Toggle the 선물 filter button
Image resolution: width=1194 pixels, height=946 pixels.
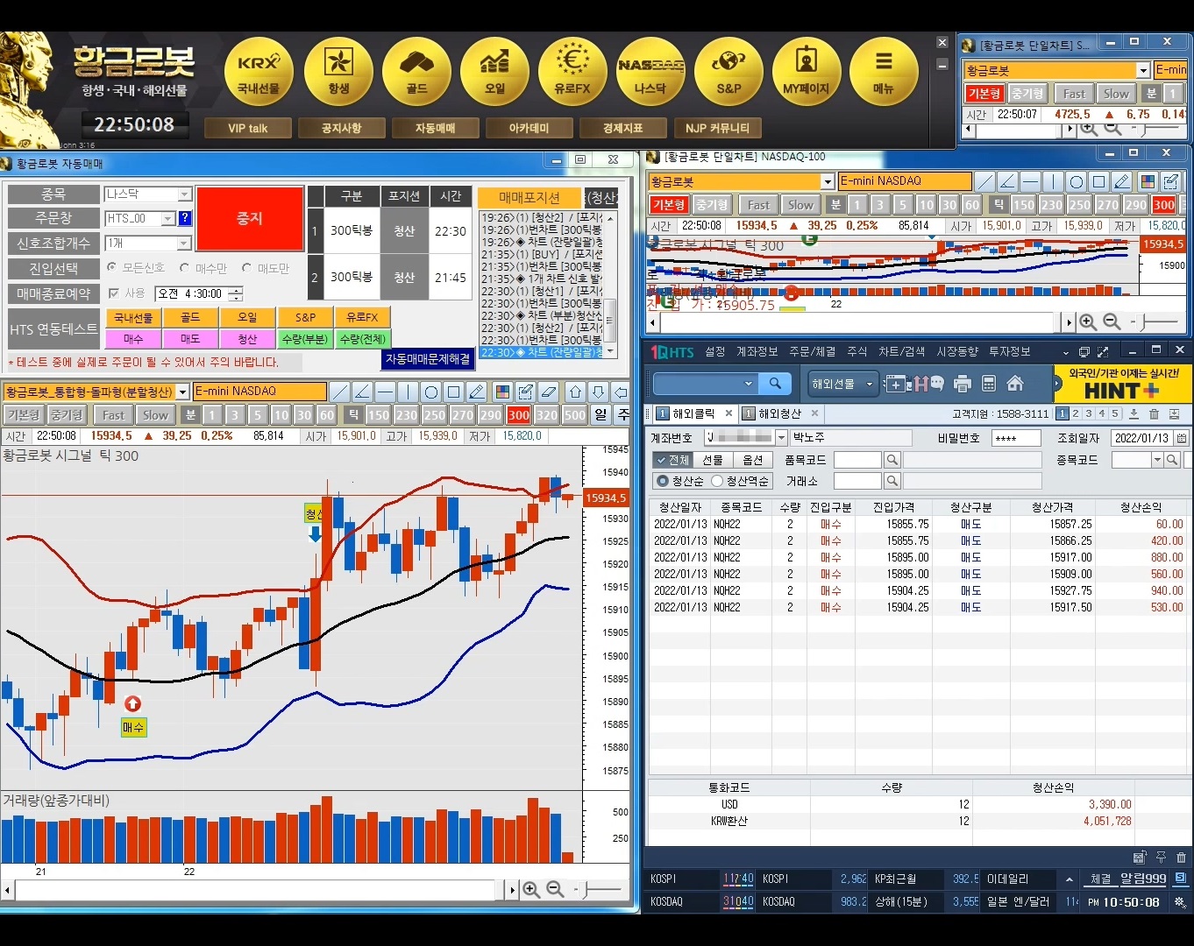point(713,460)
